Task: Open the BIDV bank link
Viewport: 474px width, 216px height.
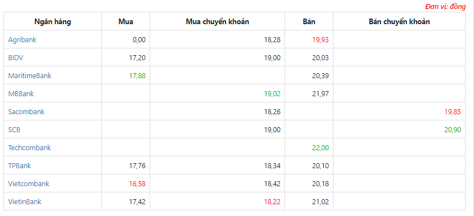Action: pyautogui.click(x=15, y=58)
